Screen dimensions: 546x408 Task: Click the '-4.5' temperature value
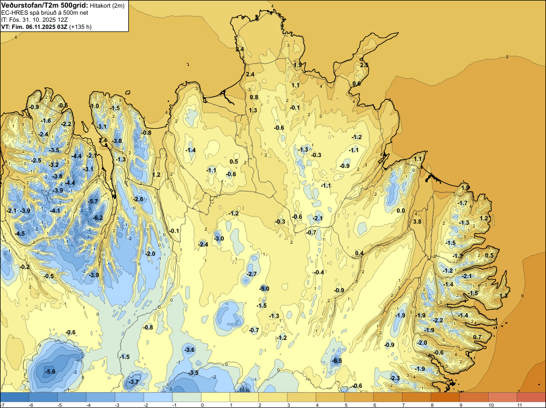20,233
